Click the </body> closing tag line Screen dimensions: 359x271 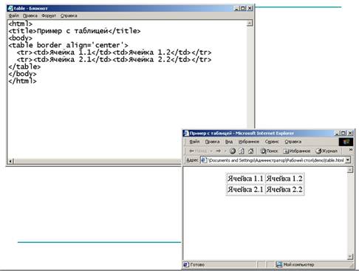(x=22, y=74)
